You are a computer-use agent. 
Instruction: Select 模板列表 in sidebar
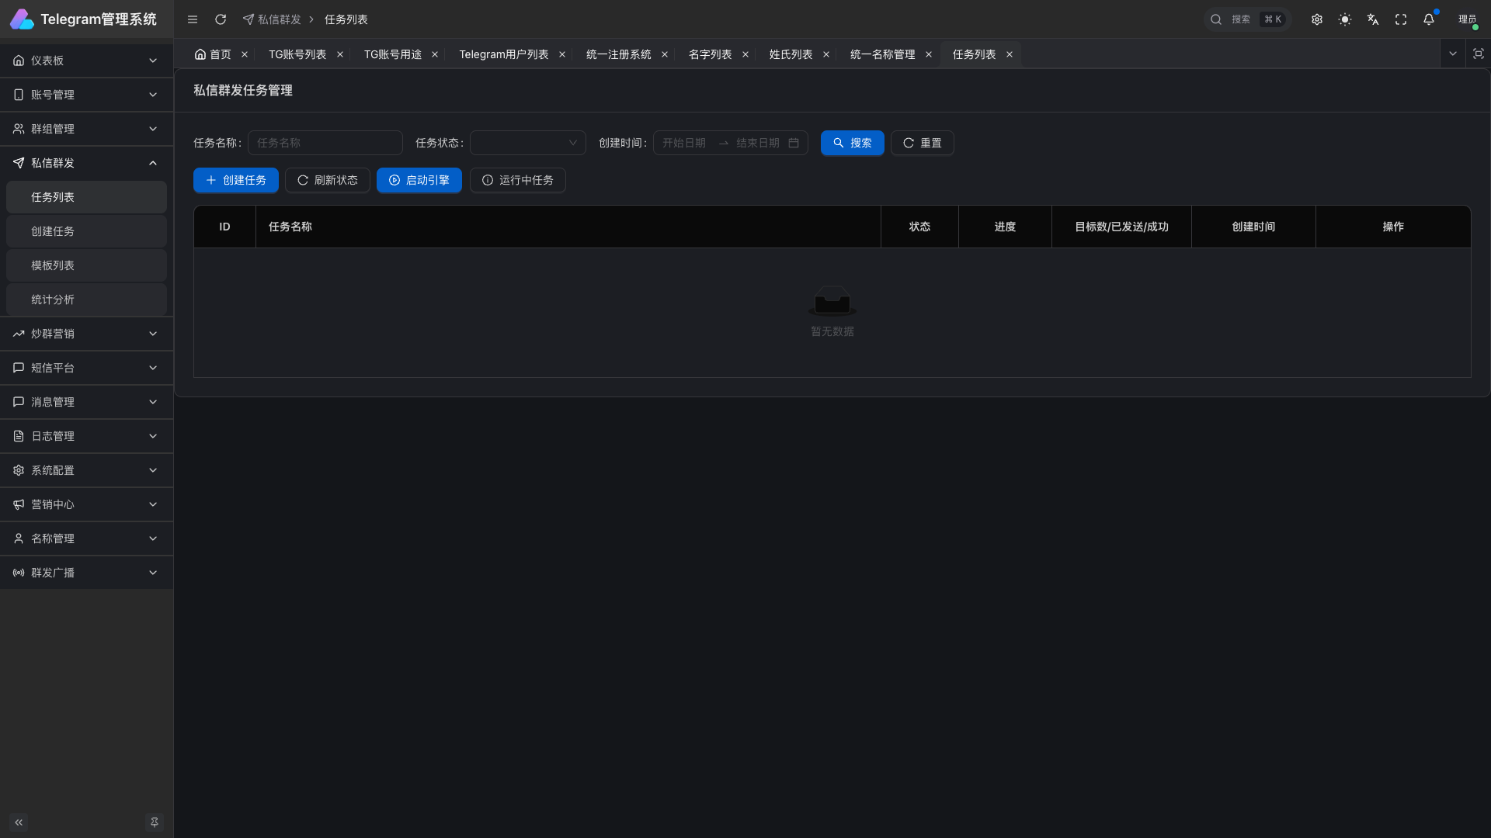pos(53,265)
